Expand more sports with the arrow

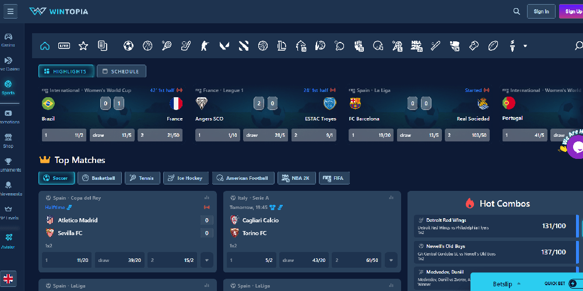525,45
